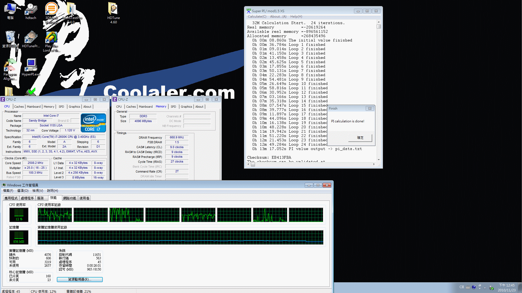Open the 電腦 computer desktop icon
This screenshot has width=522, height=293.
click(x=10, y=11)
